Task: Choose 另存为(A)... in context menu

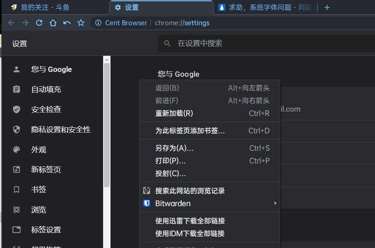Action: (x=174, y=148)
